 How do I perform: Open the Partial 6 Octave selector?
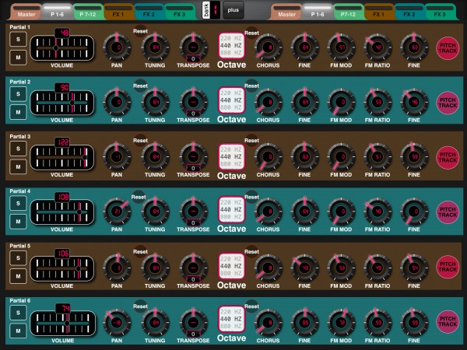coord(231,319)
